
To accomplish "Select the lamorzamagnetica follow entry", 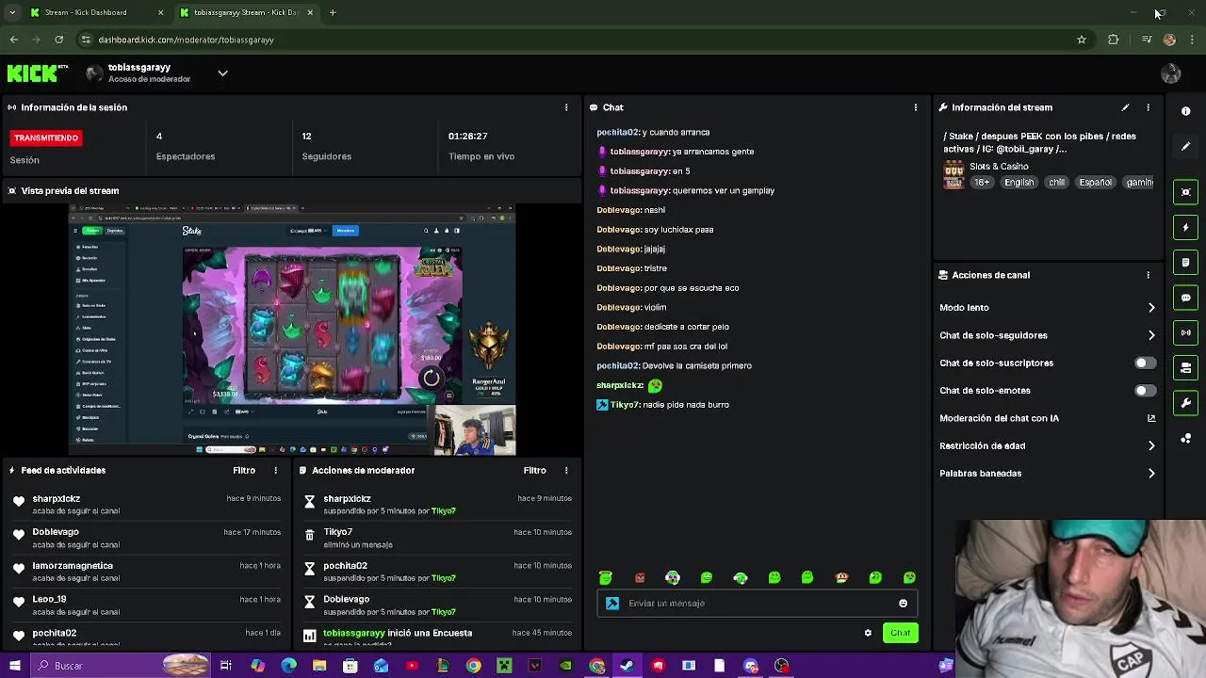I will click(x=147, y=572).
